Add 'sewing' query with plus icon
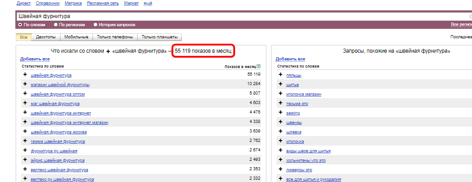 coord(280,113)
